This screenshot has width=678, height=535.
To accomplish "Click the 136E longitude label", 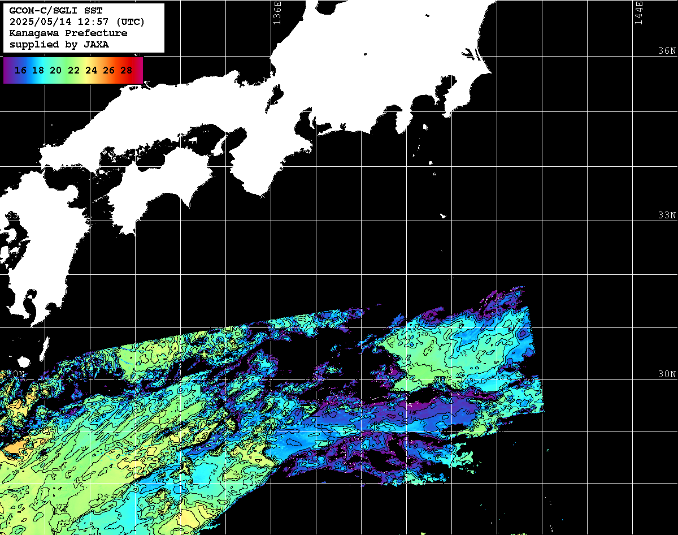I will pos(277,12).
